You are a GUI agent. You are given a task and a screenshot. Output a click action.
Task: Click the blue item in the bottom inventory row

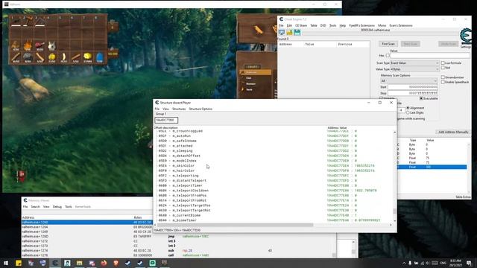(99, 57)
